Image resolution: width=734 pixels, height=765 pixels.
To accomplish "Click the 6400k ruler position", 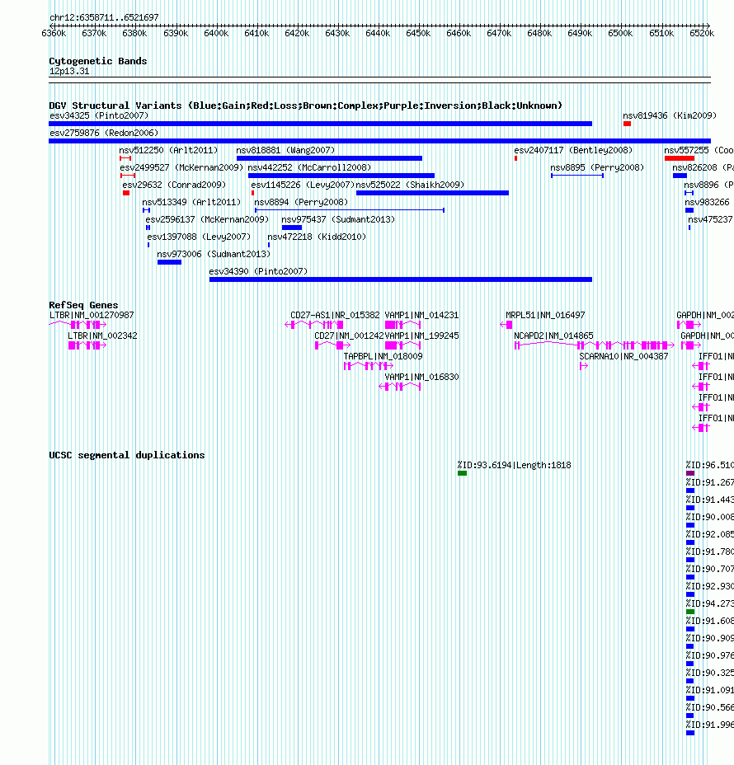I will click(x=216, y=33).
